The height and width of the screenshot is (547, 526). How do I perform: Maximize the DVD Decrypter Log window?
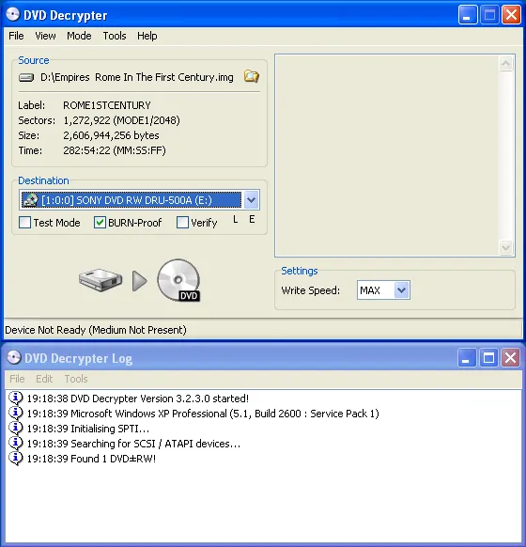tap(488, 358)
